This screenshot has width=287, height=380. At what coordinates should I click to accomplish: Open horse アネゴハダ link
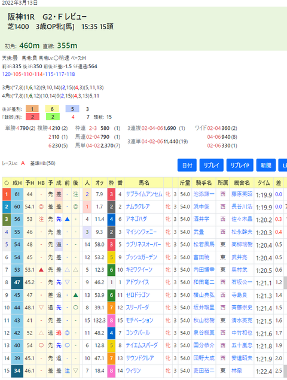pos(136,219)
